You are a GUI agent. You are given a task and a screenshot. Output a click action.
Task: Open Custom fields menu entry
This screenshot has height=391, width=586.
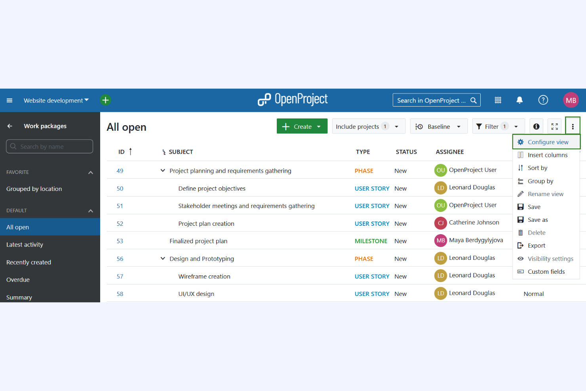click(546, 271)
